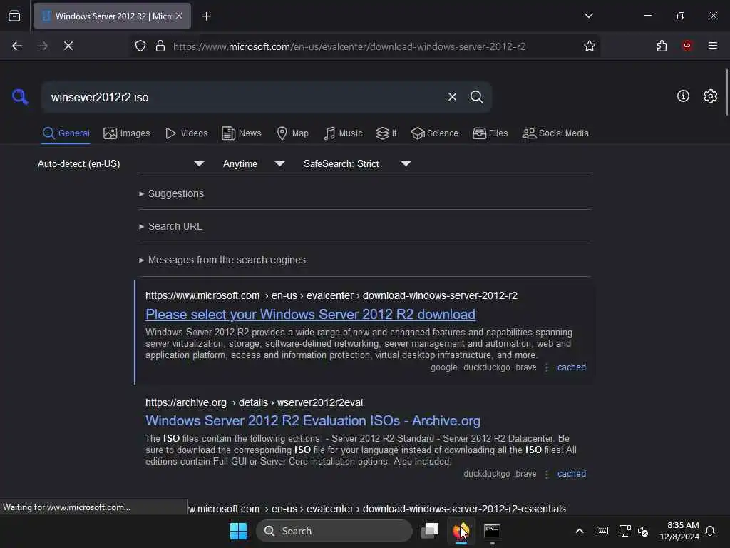Submit search with the magnifier button

click(x=476, y=97)
